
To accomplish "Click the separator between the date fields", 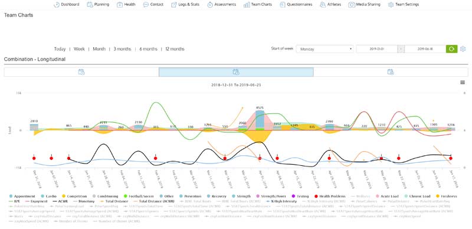I will coord(401,49).
